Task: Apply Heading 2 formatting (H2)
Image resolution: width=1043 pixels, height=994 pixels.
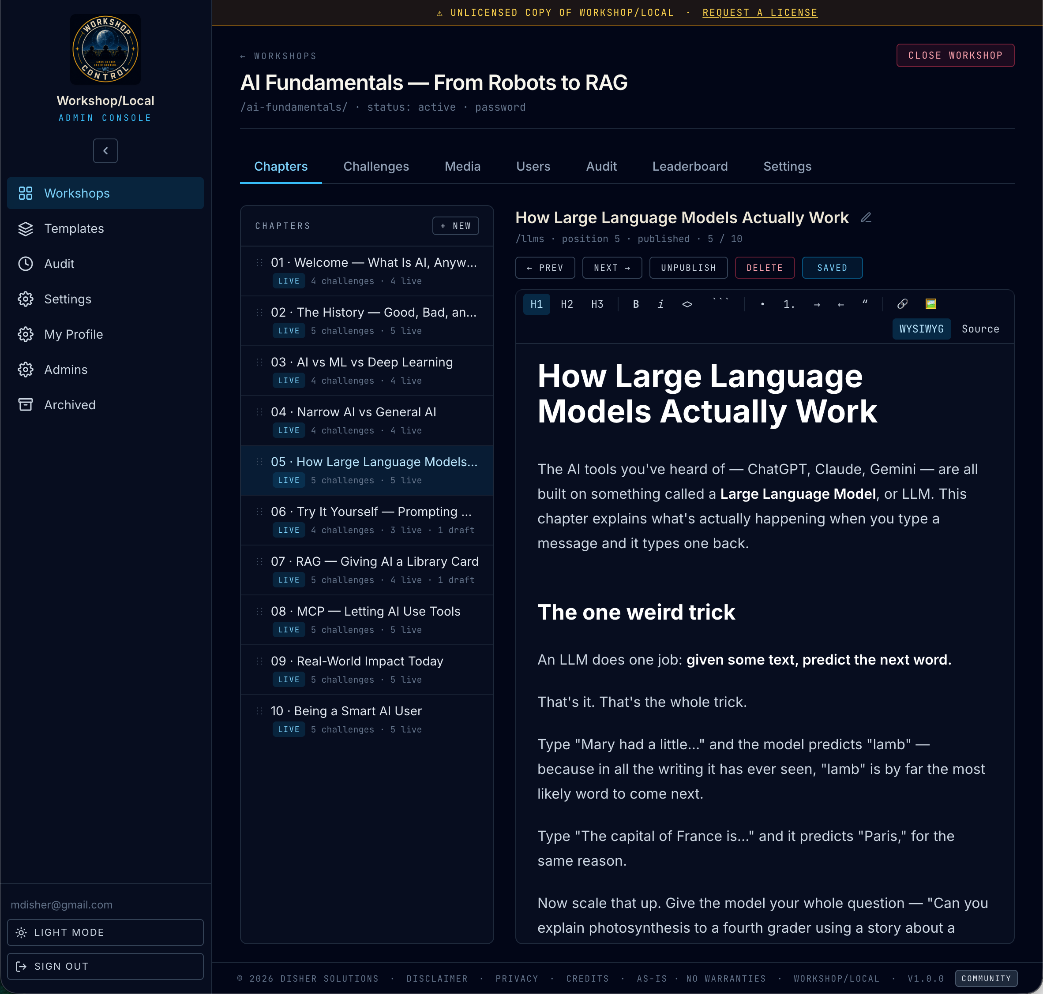Action: click(567, 304)
